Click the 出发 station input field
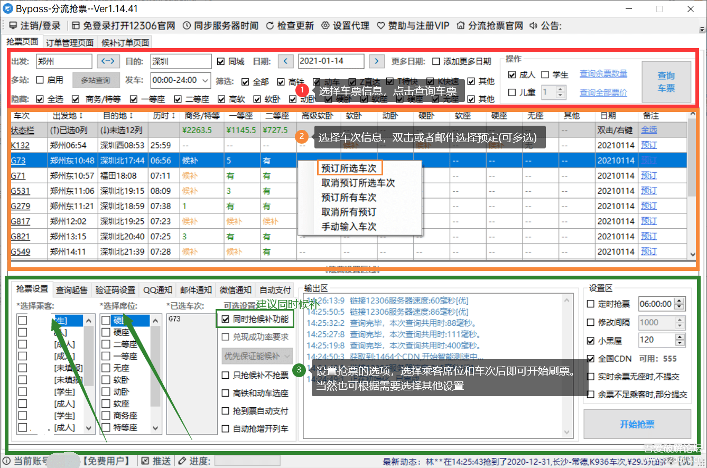The image size is (707, 468). pos(64,61)
